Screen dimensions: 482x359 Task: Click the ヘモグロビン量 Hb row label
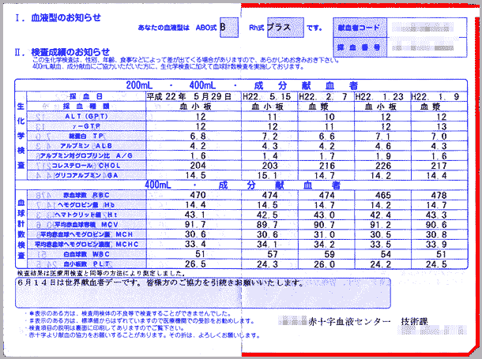pyautogui.click(x=86, y=205)
